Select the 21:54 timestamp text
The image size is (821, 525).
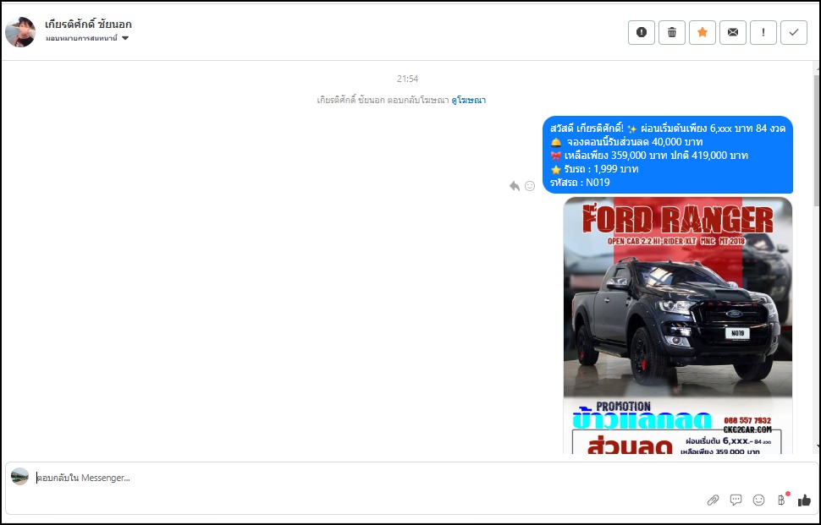(407, 79)
